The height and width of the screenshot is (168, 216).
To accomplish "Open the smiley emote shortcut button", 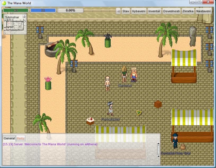I will click(118, 11).
